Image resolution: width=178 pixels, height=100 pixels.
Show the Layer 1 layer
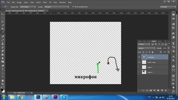point(139,67)
